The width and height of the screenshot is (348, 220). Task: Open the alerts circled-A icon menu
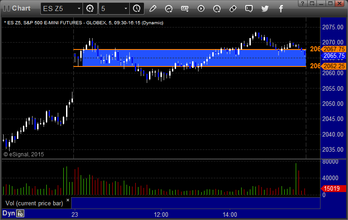click(217, 9)
